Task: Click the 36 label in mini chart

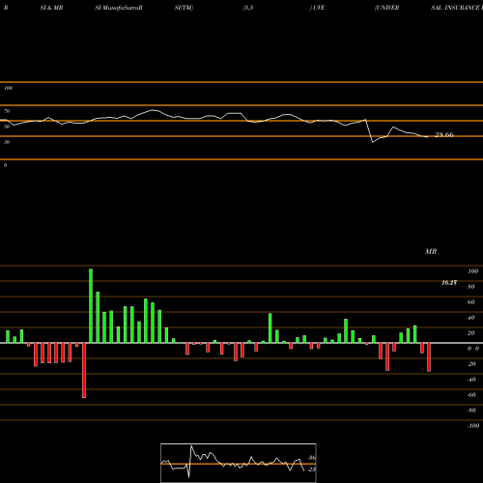Action: (x=312, y=458)
